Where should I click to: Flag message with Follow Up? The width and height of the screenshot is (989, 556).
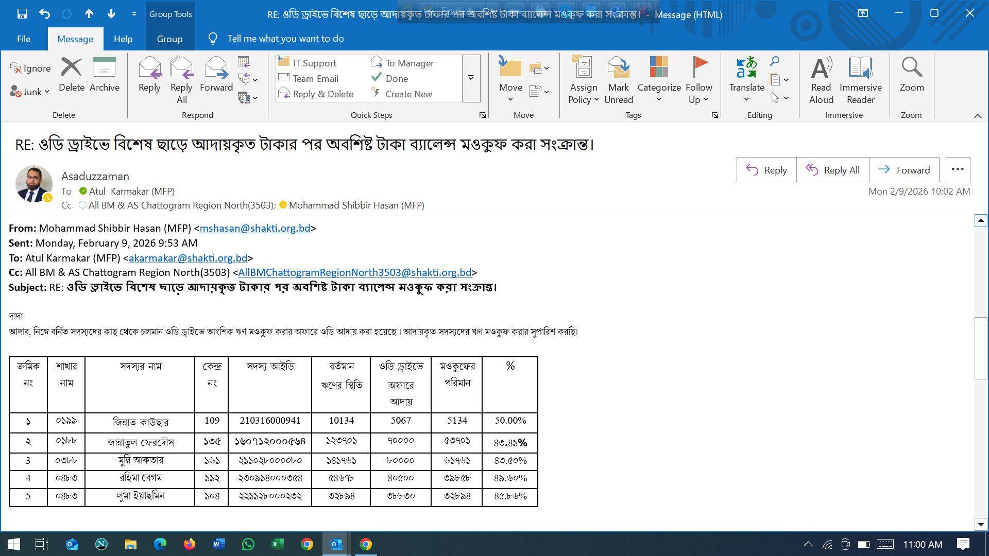[x=698, y=68]
